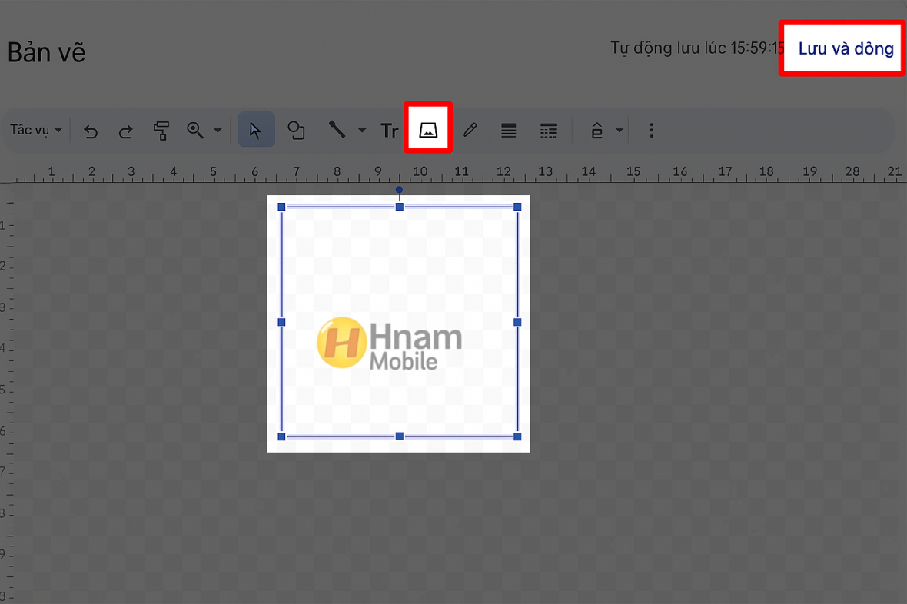The height and width of the screenshot is (604, 907).
Task: Activate the select arrow cursor tool
Action: point(256,130)
